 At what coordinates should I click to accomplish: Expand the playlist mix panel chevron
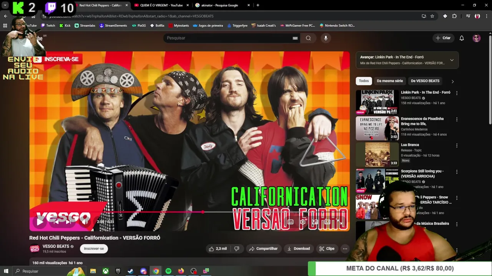pyautogui.click(x=452, y=60)
